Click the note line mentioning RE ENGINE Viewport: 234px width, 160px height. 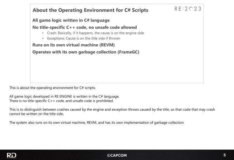click(64, 97)
